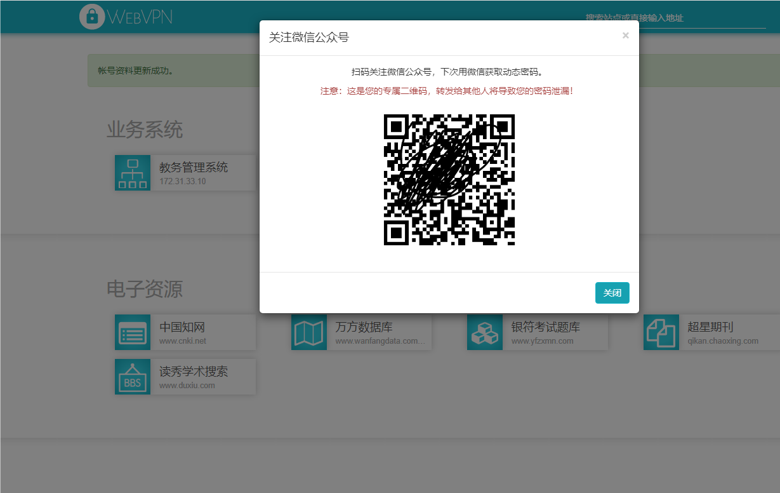Open the 读秀学术搜索 BBS icon
This screenshot has width=780, height=493.
(x=133, y=377)
